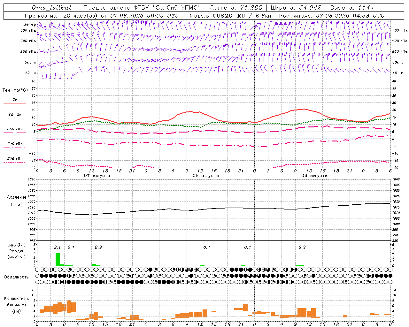Screen dimensions: 409x327
Task: Click the precipitation value 0.2
Action: pos(302,247)
